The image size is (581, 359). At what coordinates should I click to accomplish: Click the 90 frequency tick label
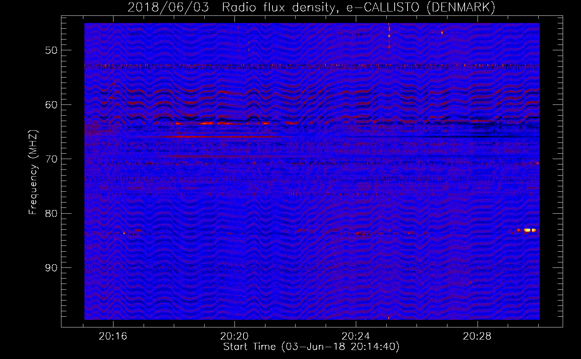tap(51, 268)
